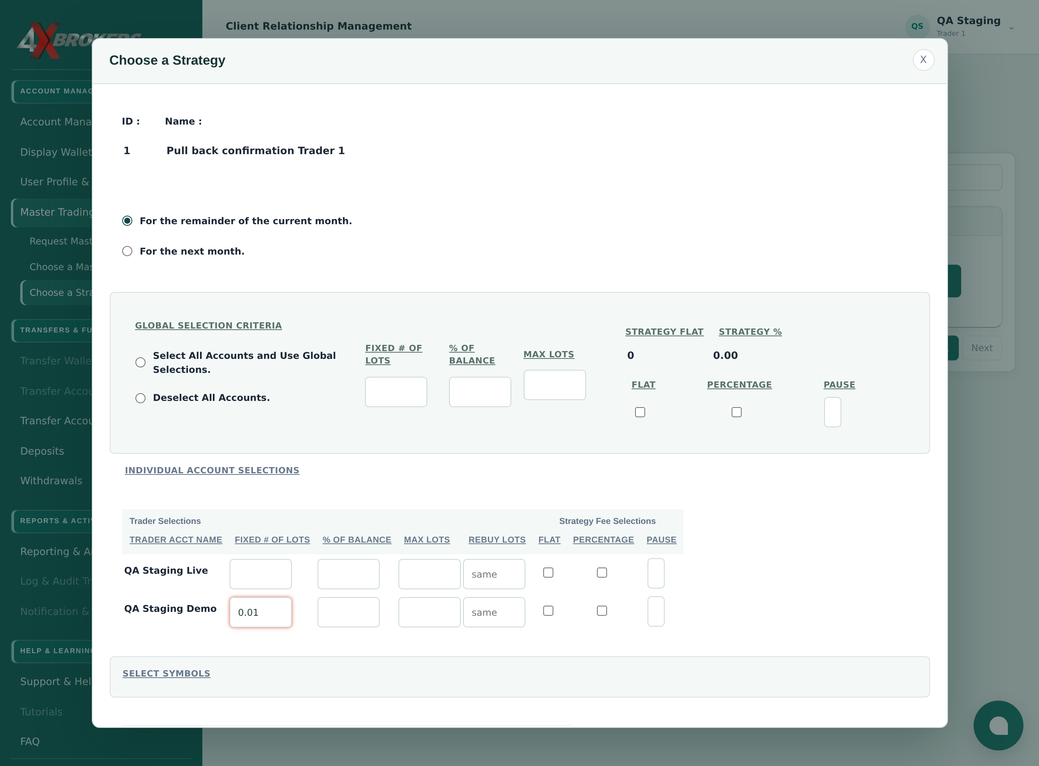Viewport: 1039px width, 766px height.
Task: Click the QS user avatar
Action: click(x=917, y=26)
